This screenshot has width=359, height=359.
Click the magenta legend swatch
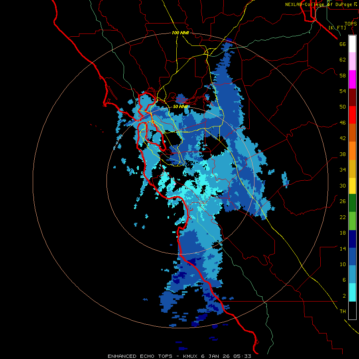click(x=352, y=79)
